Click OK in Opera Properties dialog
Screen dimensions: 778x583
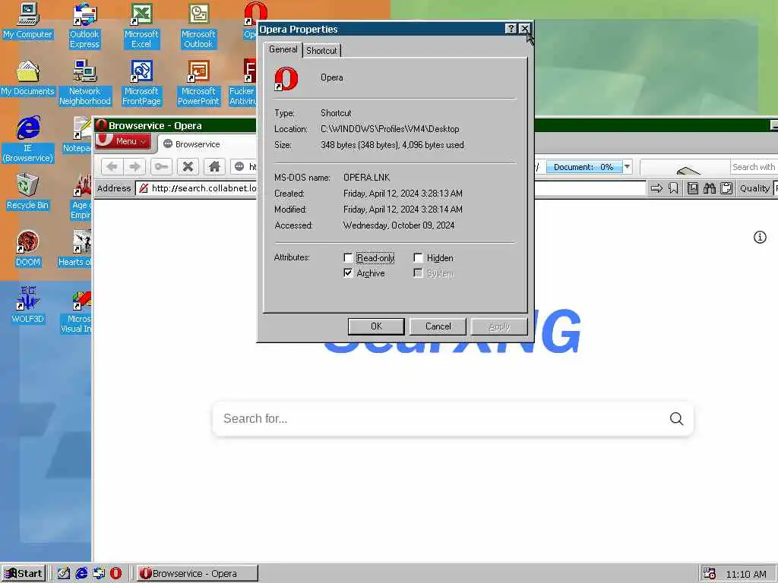tap(376, 326)
